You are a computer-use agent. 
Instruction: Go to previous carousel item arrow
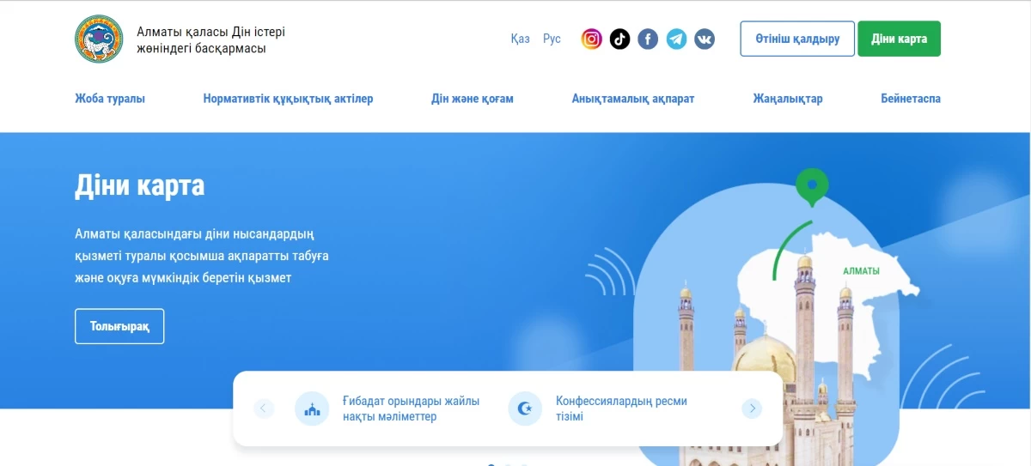click(264, 409)
